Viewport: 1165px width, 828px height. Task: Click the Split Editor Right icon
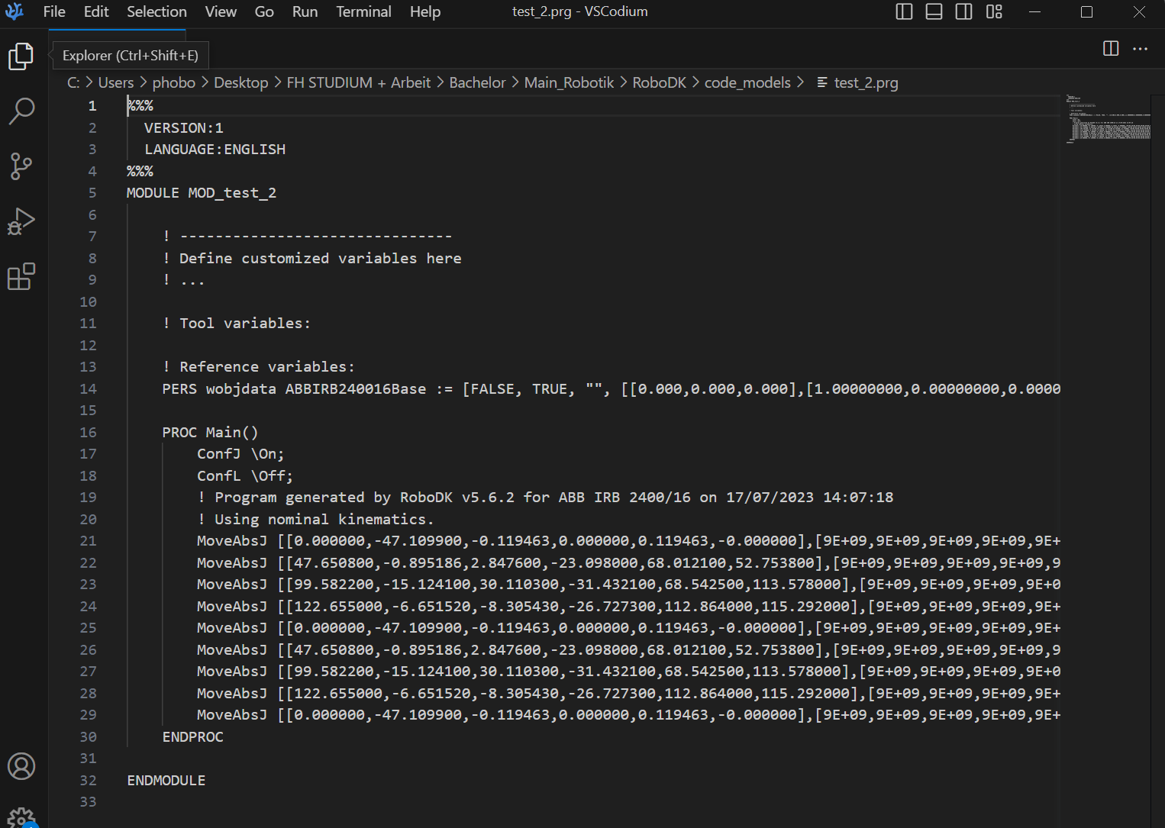coord(1111,49)
